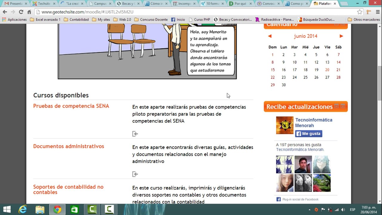Go forward using the browser forward arrow

tap(13, 12)
